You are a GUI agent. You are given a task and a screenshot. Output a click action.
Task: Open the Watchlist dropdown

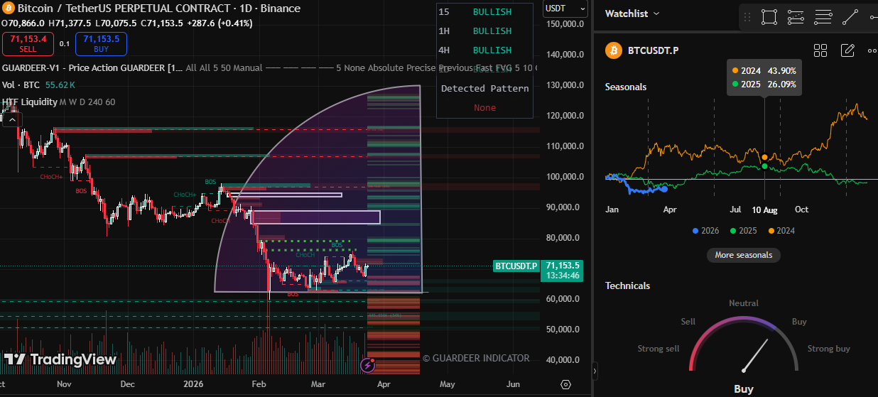point(632,13)
